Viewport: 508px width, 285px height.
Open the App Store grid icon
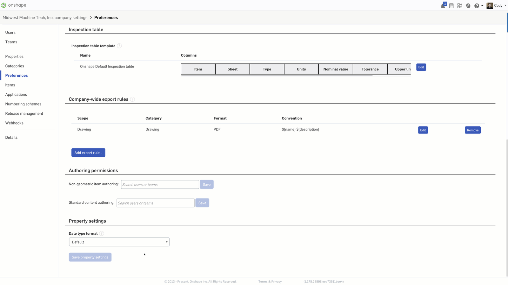click(x=460, y=6)
